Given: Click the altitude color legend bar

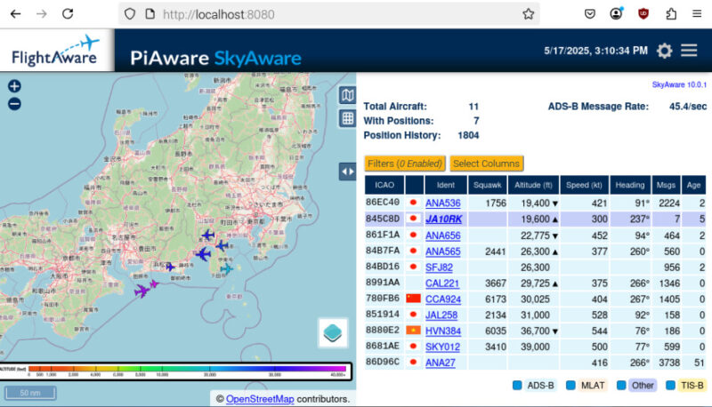Looking at the screenshot, I should coord(175,371).
